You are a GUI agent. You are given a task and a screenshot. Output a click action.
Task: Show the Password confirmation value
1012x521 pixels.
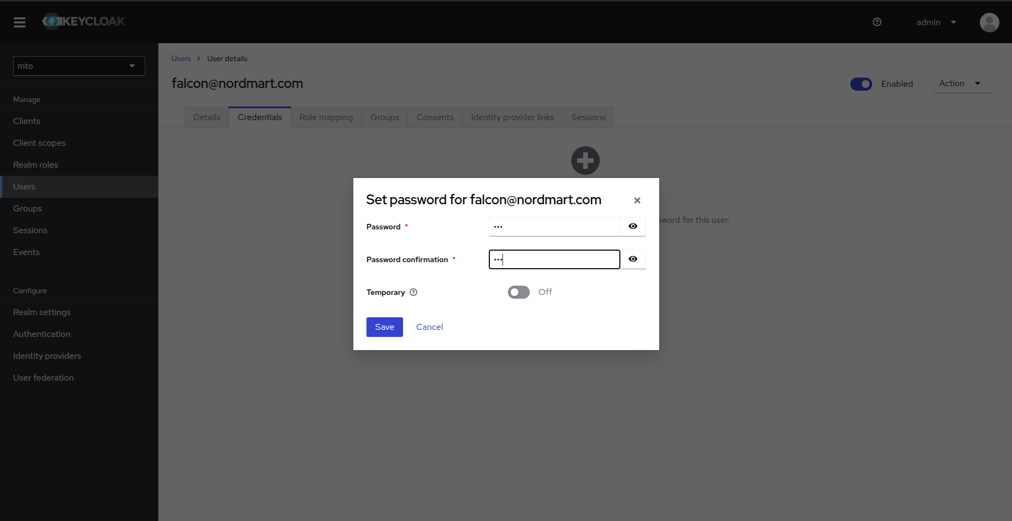[x=633, y=259]
